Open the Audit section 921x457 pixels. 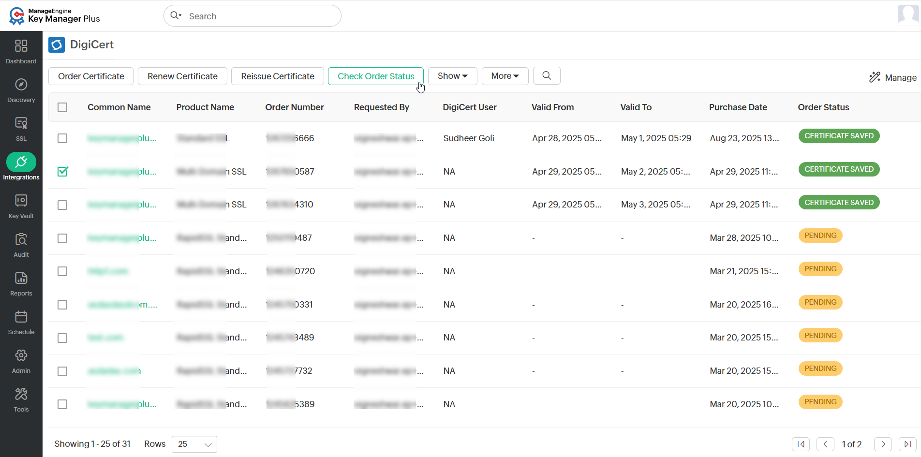tap(21, 245)
